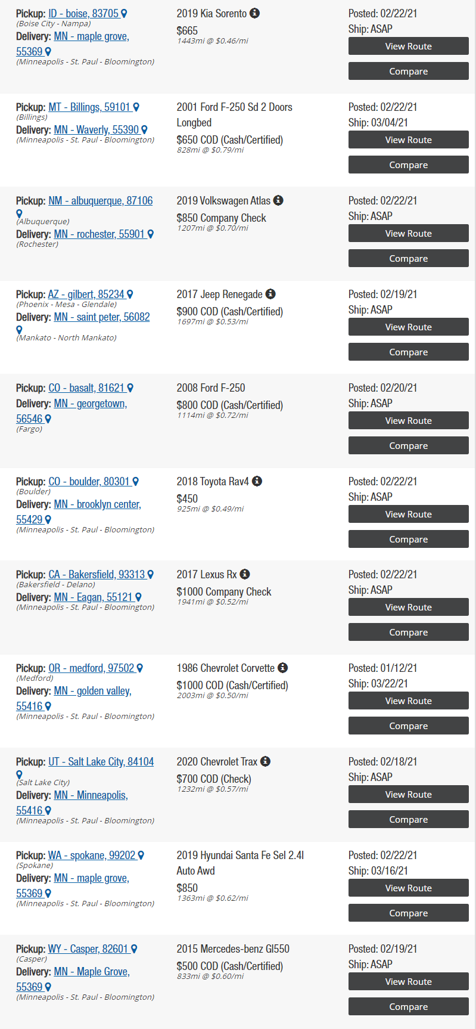Click info icon next to 2017 Lexus Rx
This screenshot has width=476, height=1029.
245,574
